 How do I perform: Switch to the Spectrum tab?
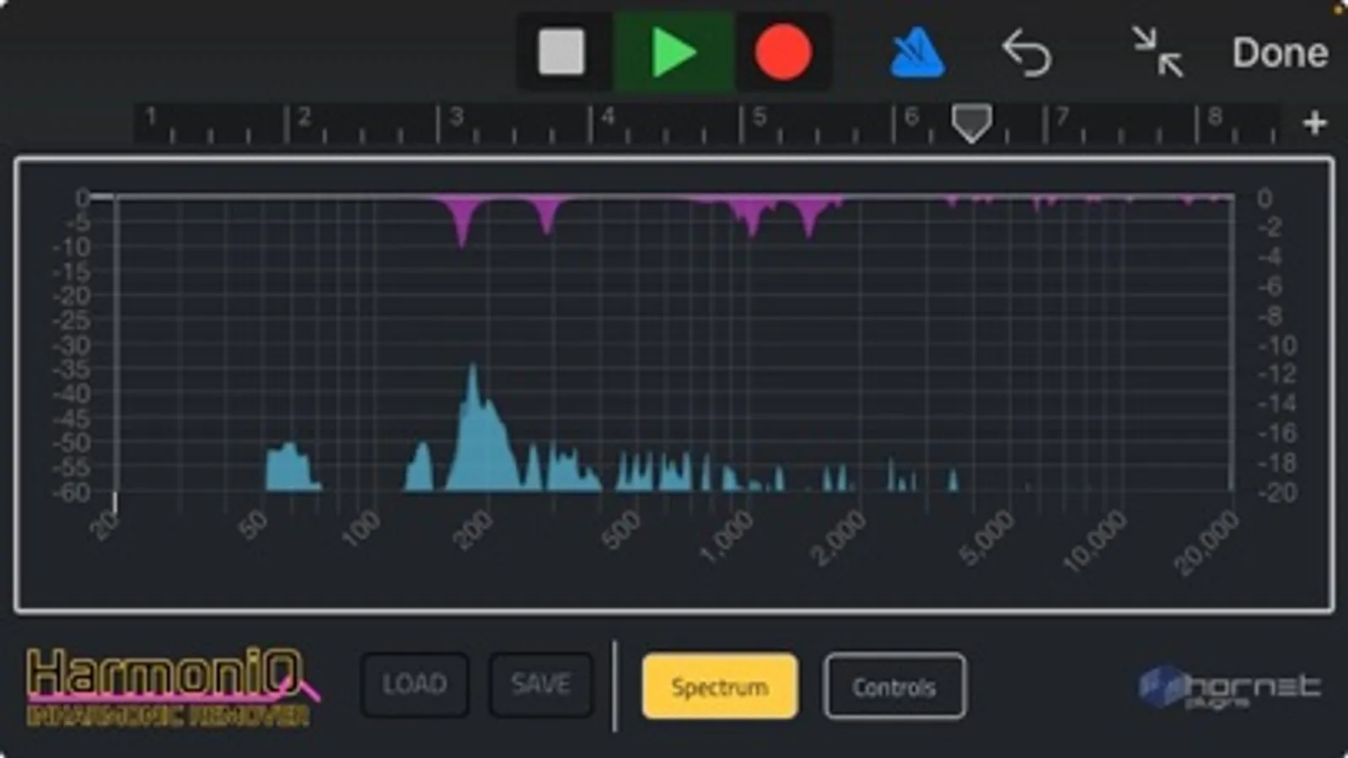point(720,686)
